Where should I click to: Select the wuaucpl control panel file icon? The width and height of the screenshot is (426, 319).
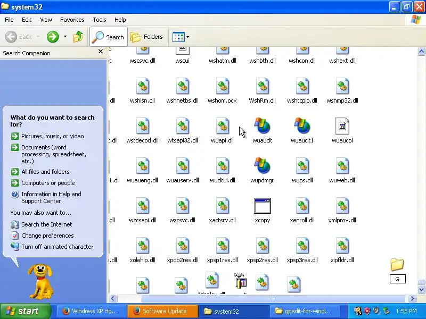tap(342, 126)
